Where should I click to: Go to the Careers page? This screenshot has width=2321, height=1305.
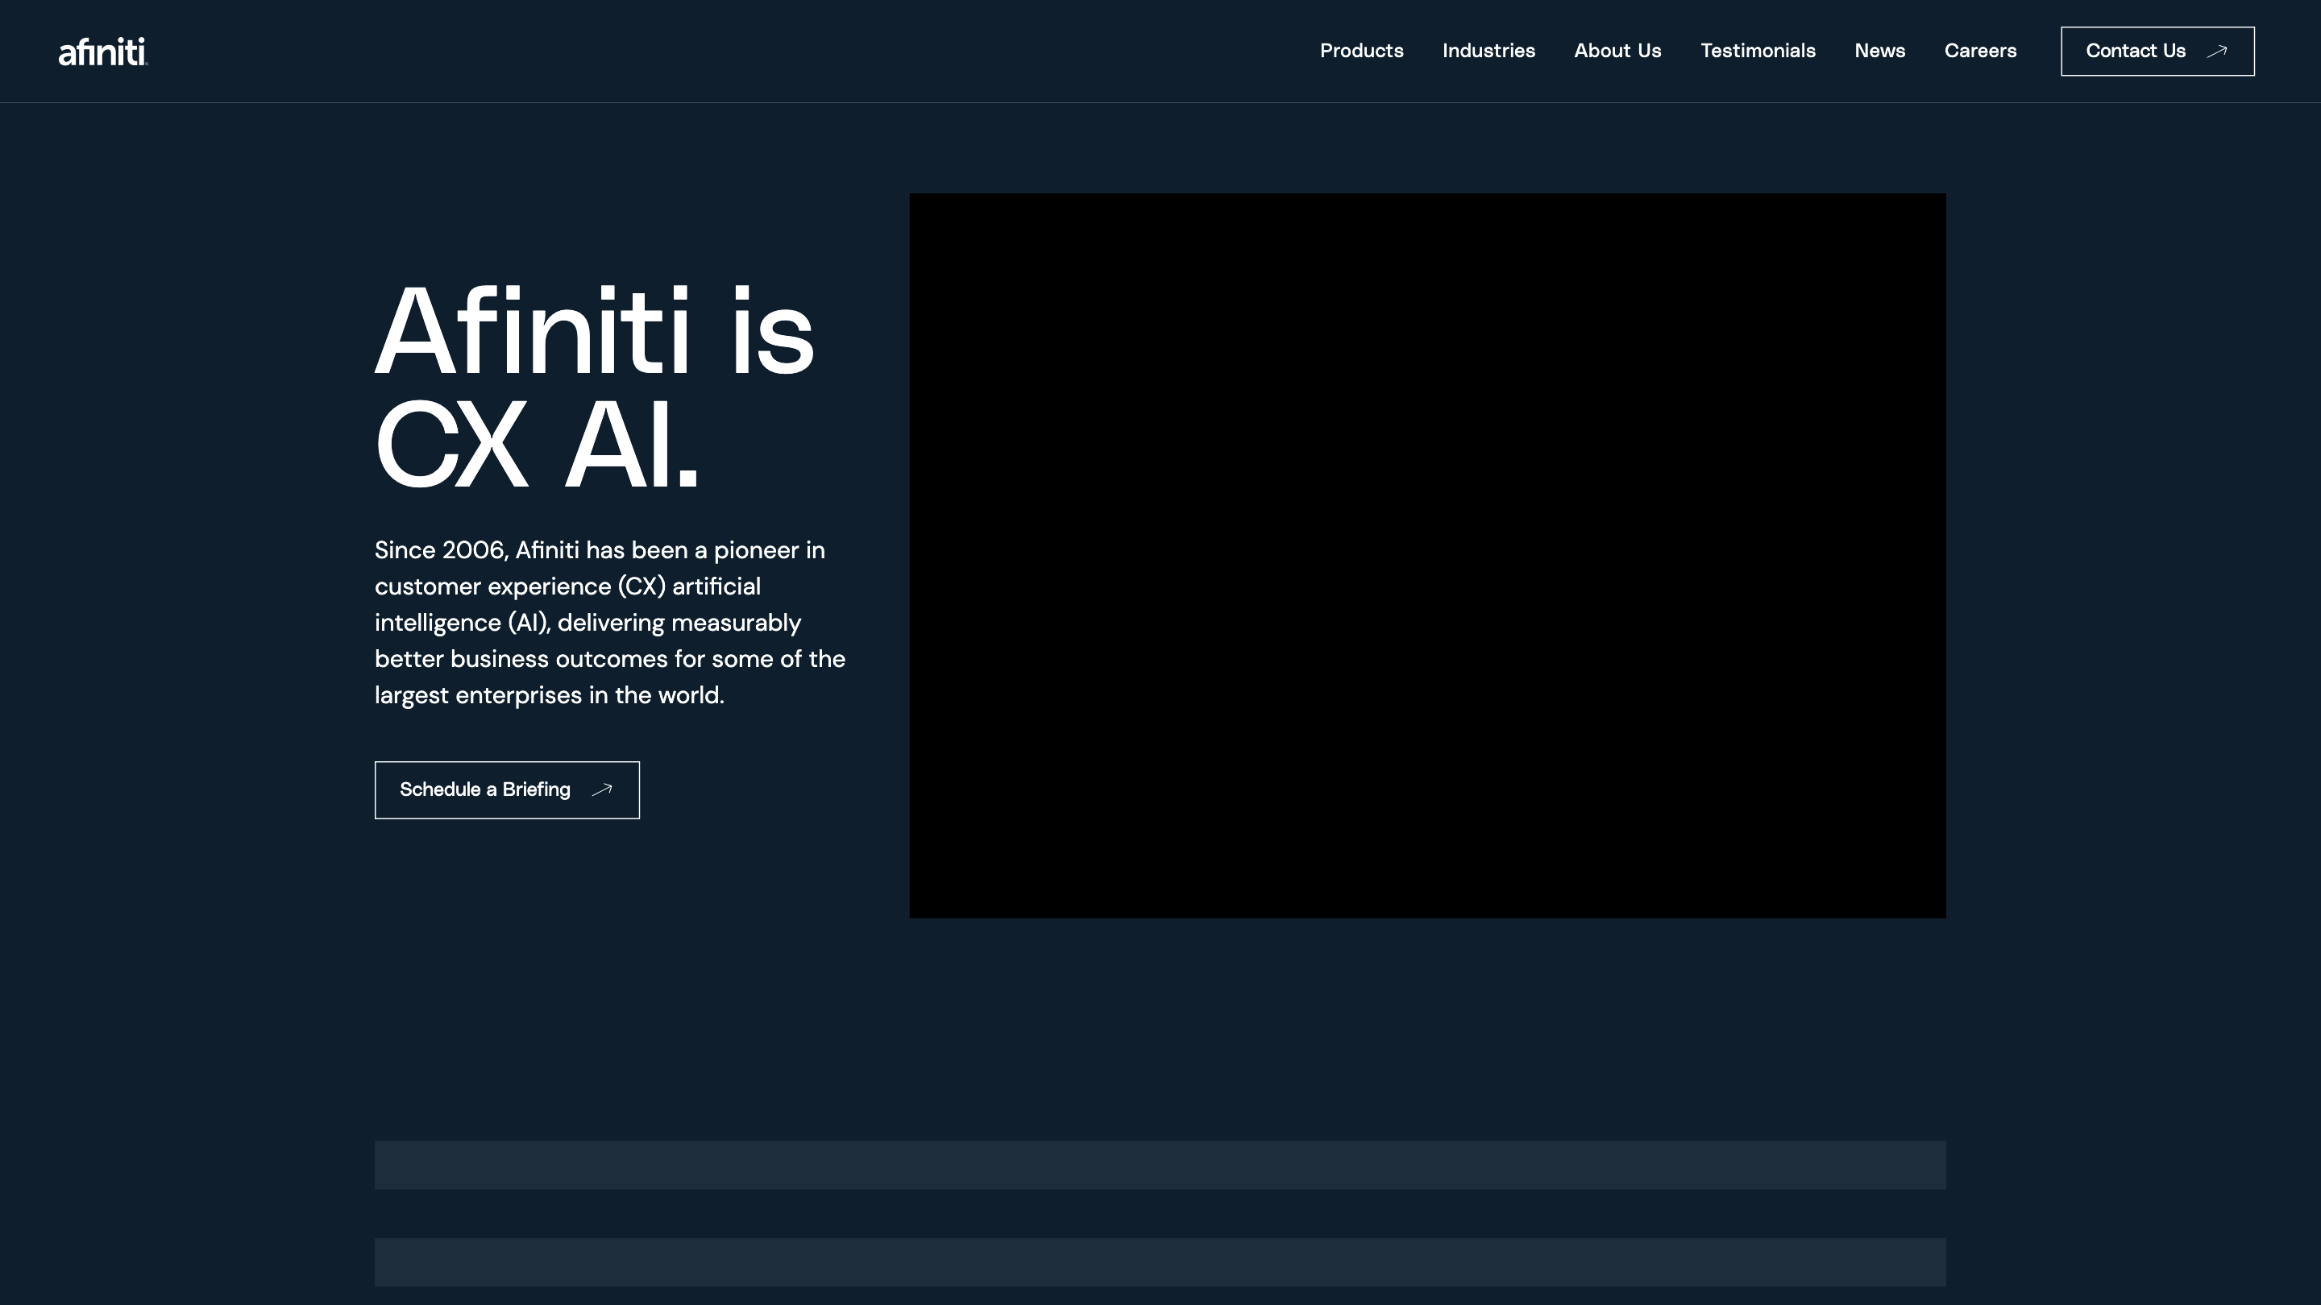(1982, 52)
